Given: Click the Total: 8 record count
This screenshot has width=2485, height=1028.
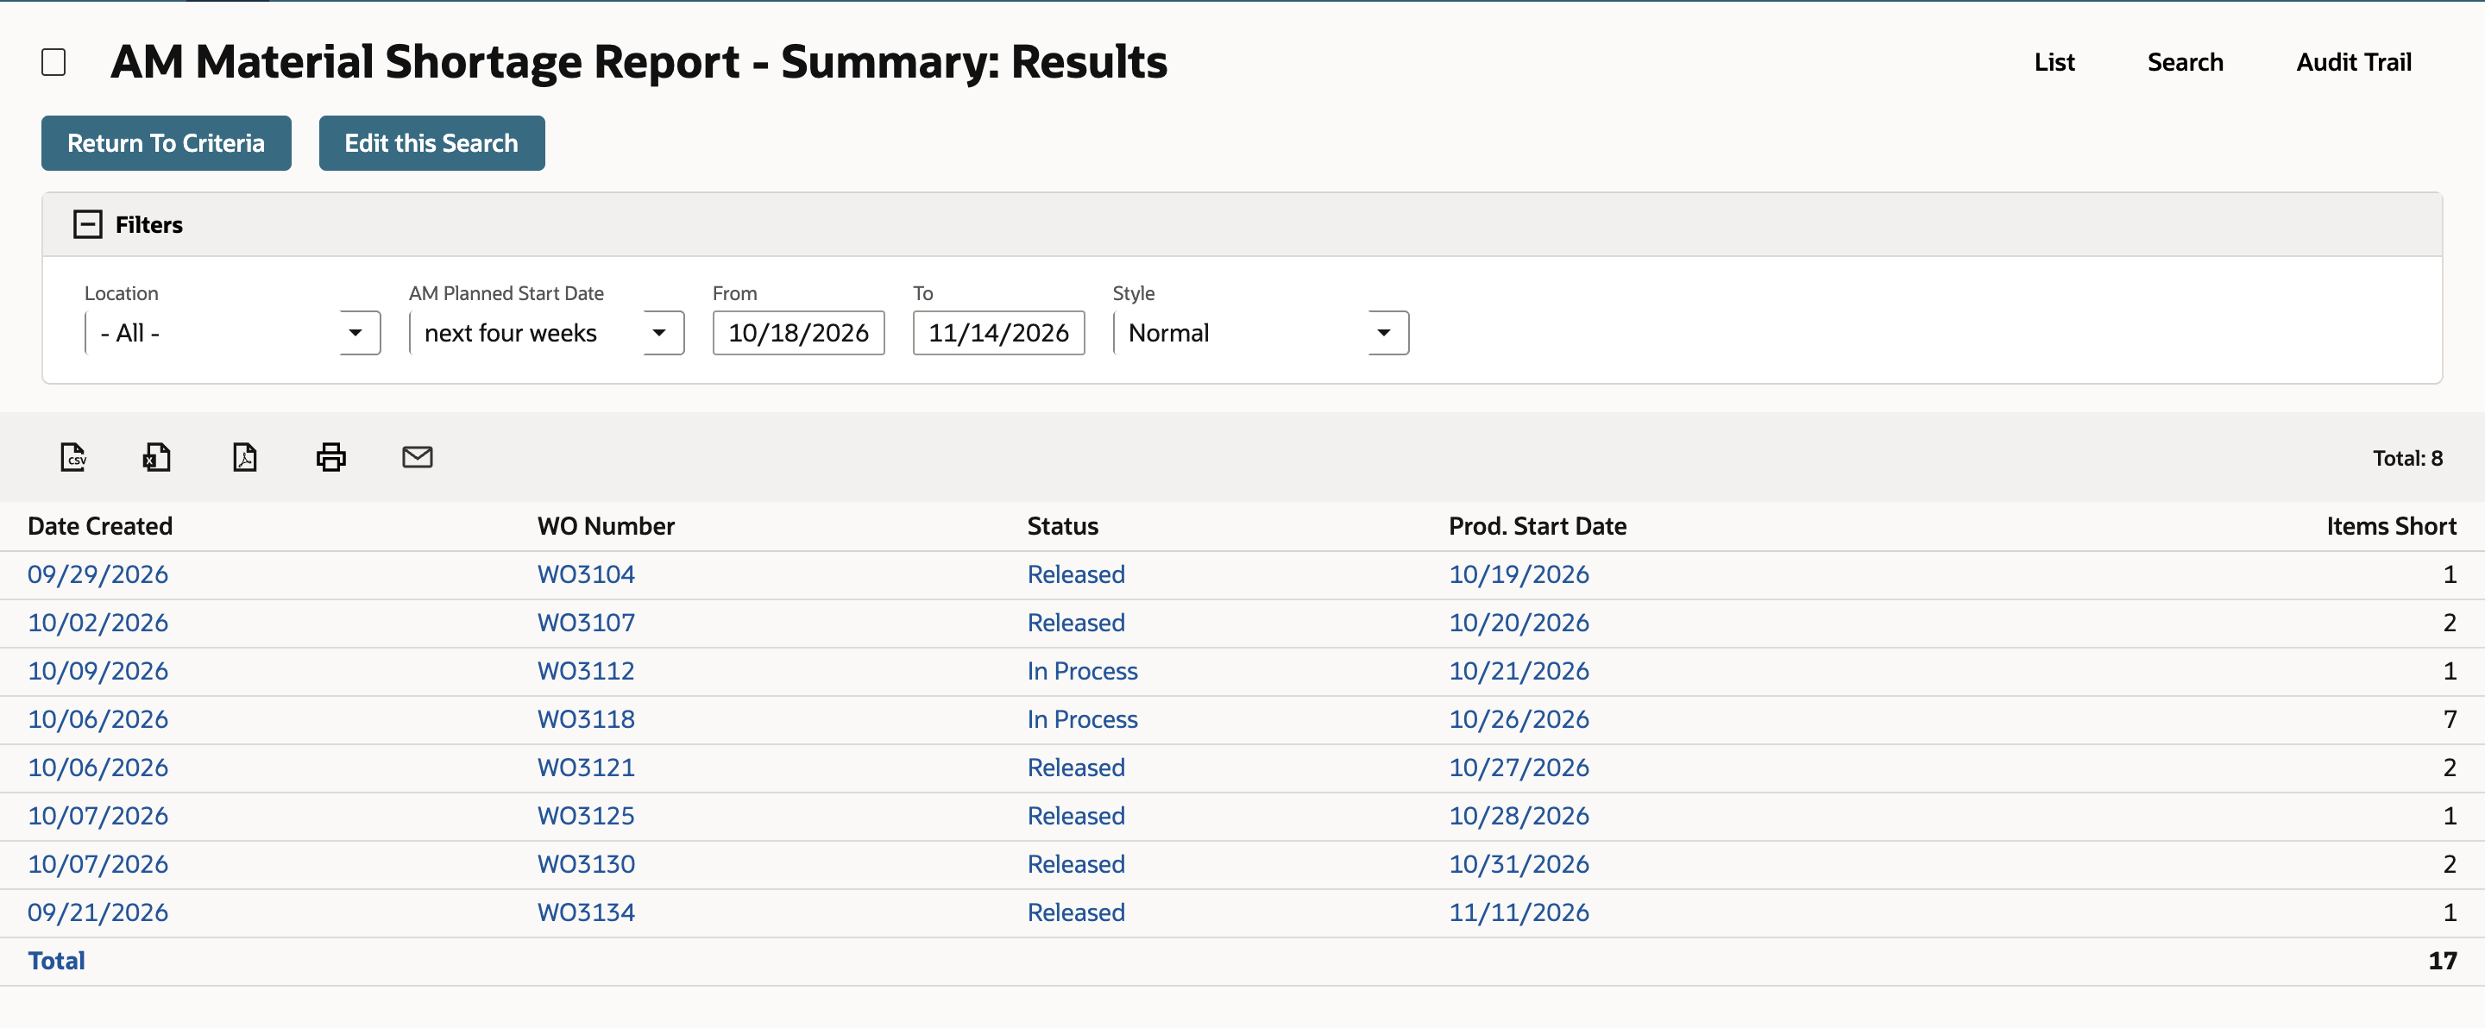Looking at the screenshot, I should tap(2406, 458).
